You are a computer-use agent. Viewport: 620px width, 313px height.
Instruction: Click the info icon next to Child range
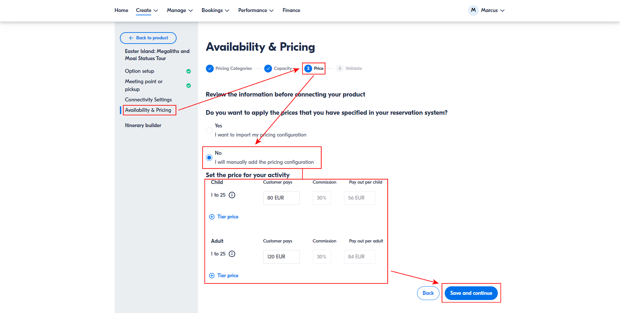(x=232, y=195)
